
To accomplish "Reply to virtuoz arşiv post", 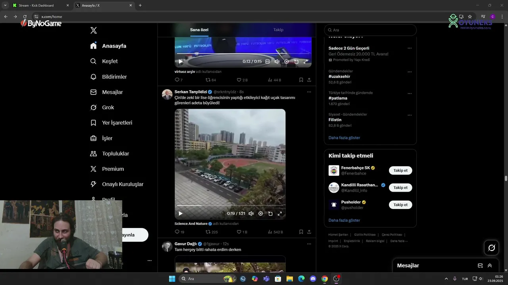I will pyautogui.click(x=179, y=80).
